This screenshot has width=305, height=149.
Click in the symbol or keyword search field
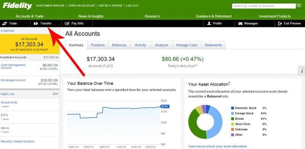click(x=264, y=6)
